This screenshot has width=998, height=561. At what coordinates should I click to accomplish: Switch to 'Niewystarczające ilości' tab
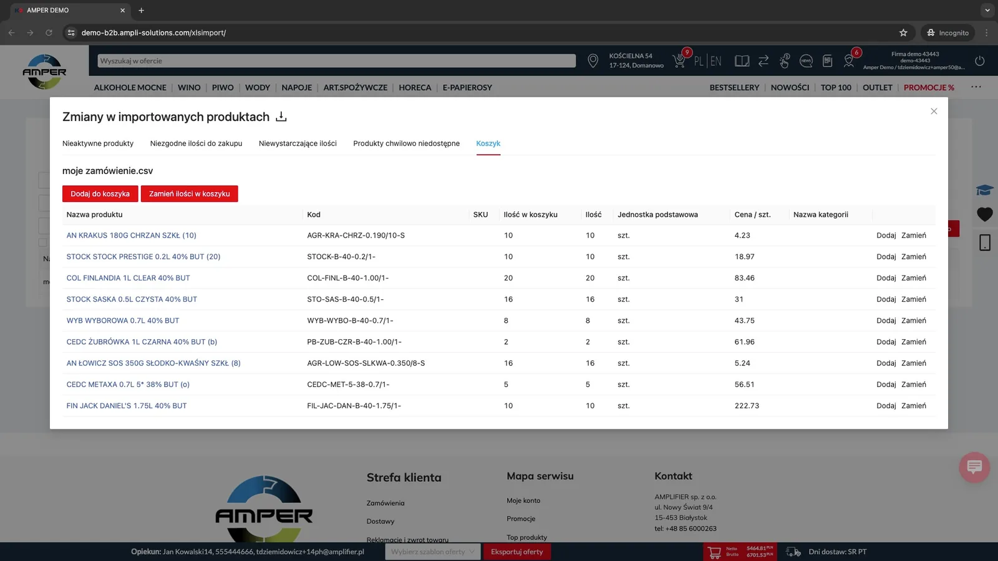tap(298, 143)
